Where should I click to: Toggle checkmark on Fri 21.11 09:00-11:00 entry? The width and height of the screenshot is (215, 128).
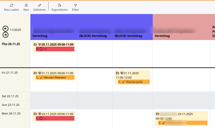pos(41,78)
